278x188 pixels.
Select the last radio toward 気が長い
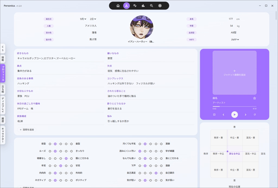pyautogui.click(x=161, y=180)
